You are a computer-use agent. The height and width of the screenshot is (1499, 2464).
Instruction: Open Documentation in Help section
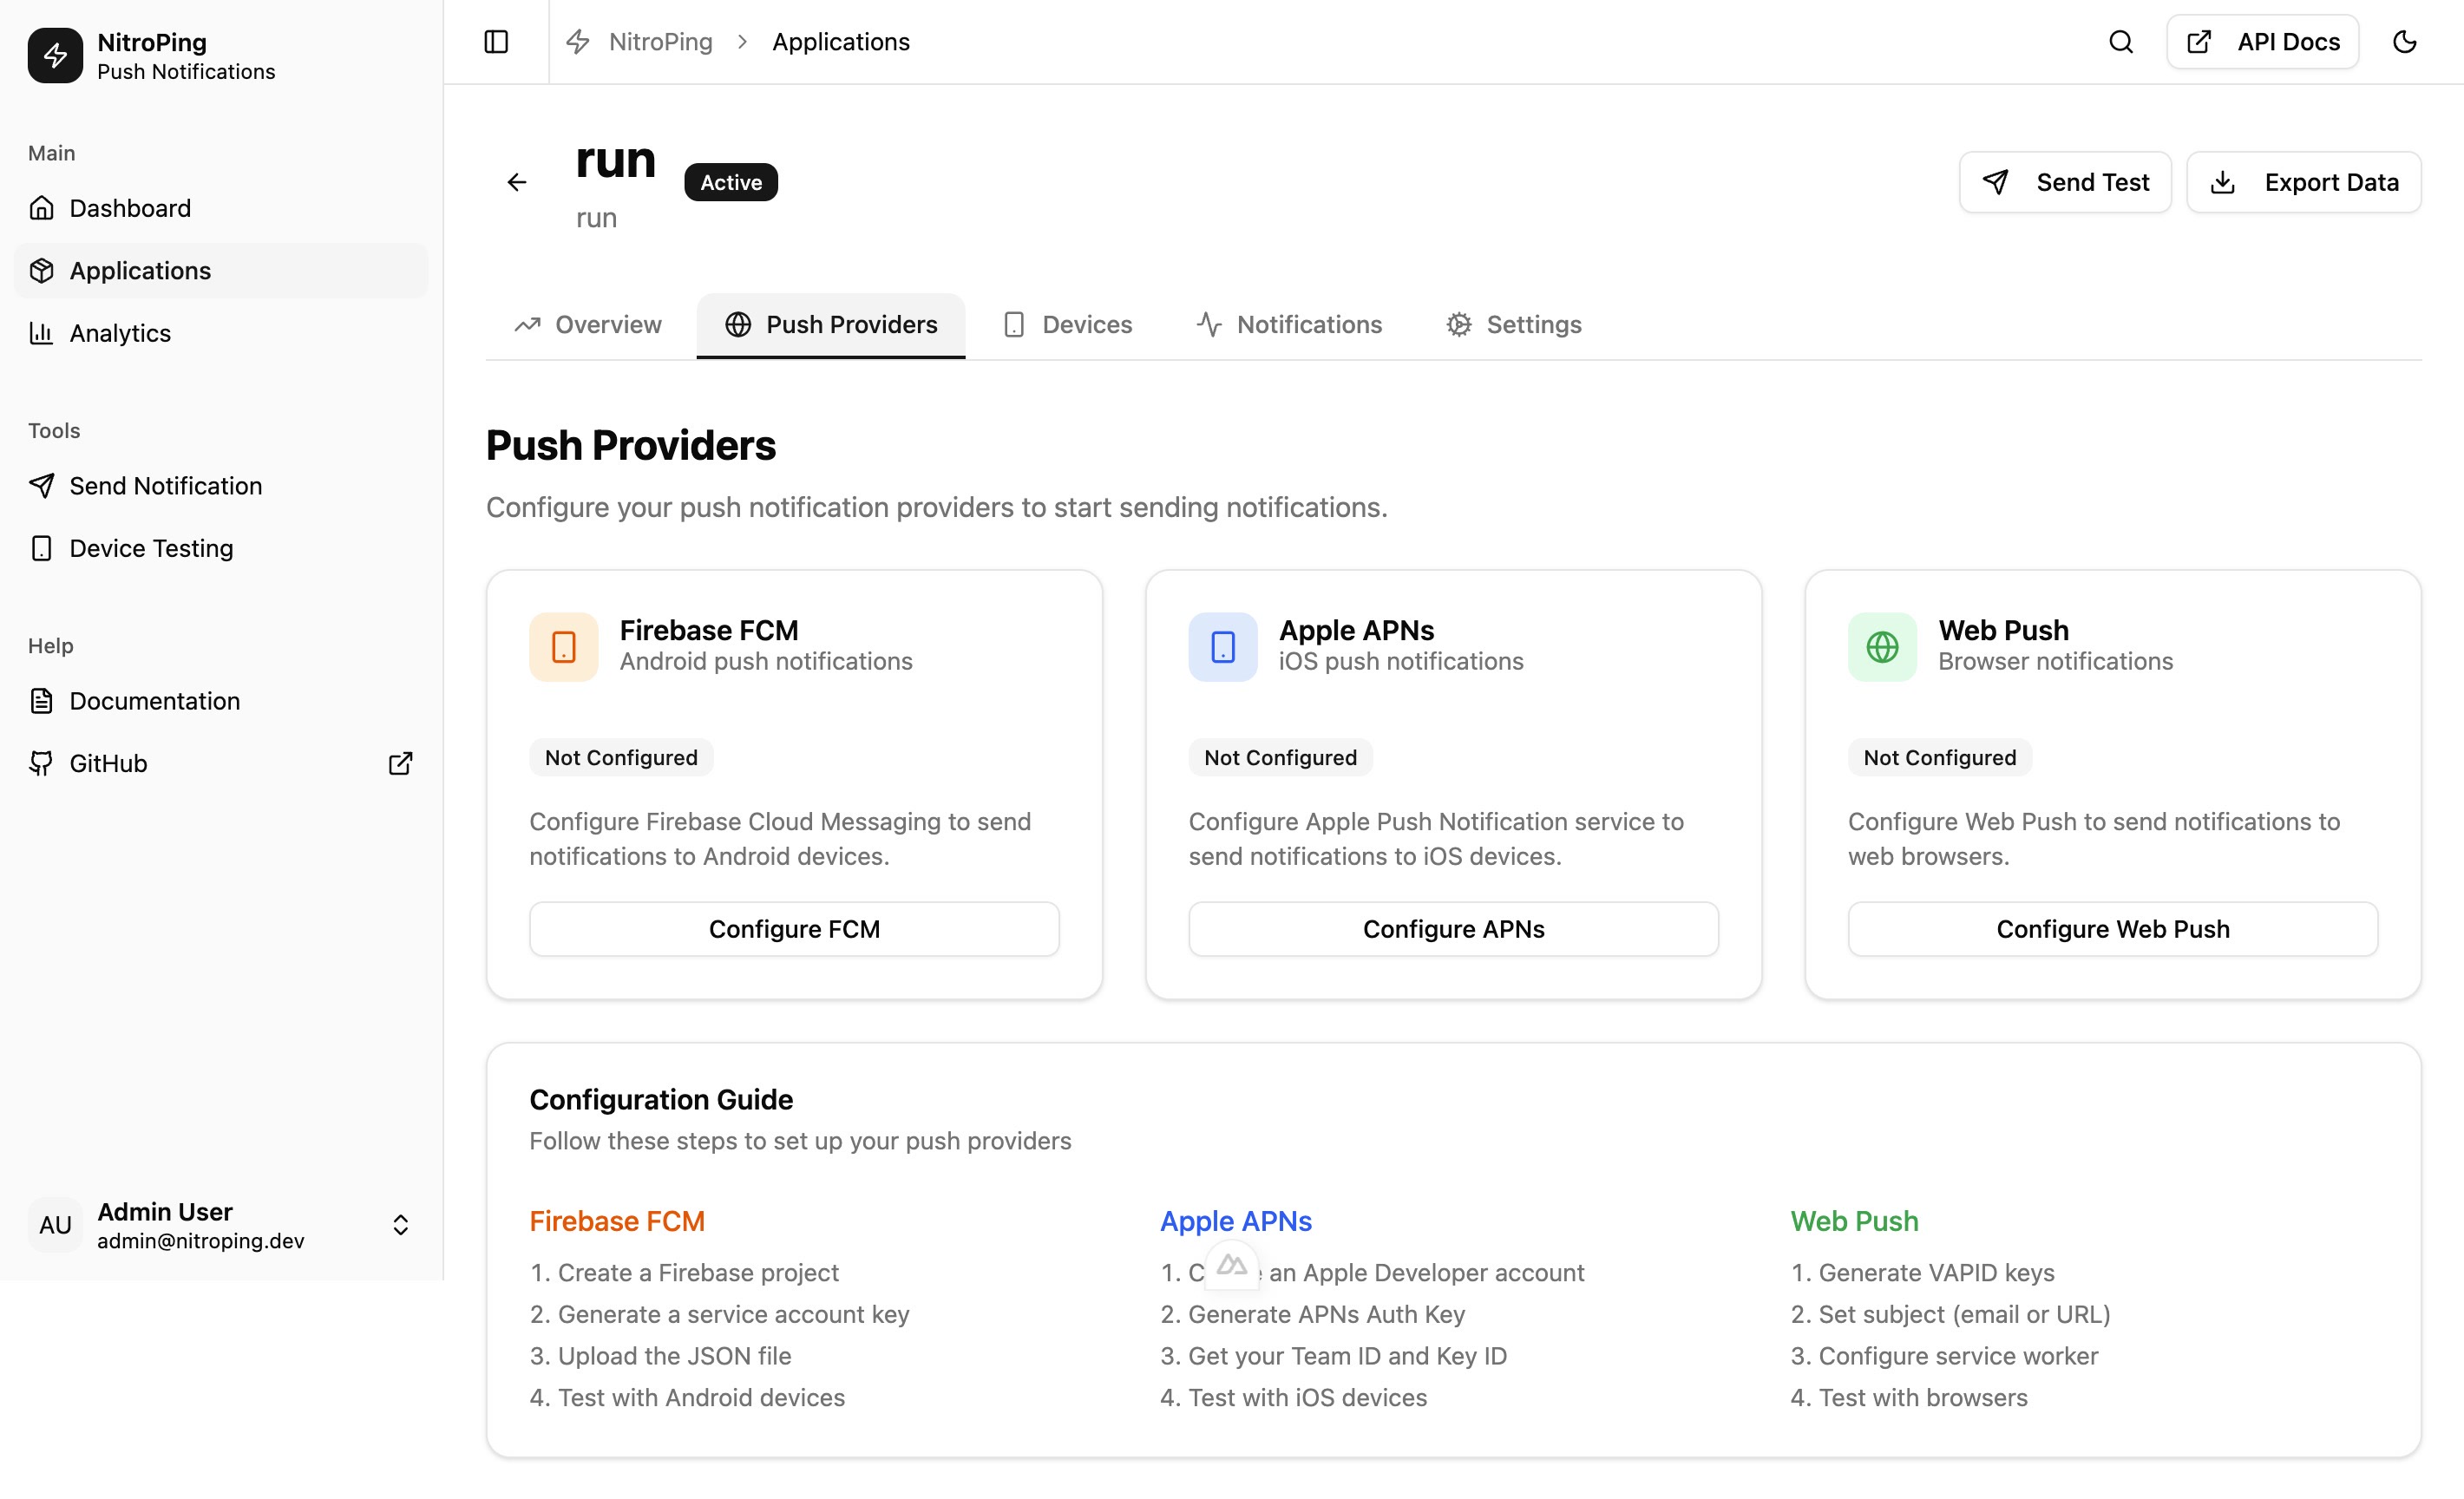tap(221, 701)
